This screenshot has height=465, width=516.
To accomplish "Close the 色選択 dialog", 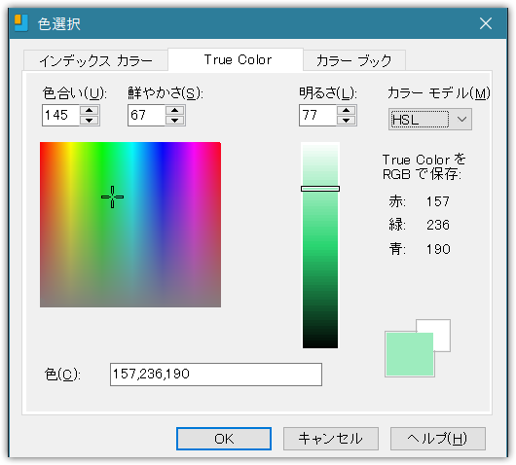I will tap(486, 23).
